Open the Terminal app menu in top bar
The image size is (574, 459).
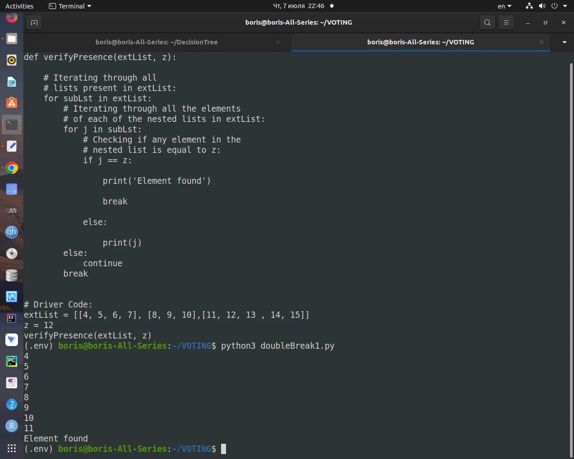tap(70, 6)
